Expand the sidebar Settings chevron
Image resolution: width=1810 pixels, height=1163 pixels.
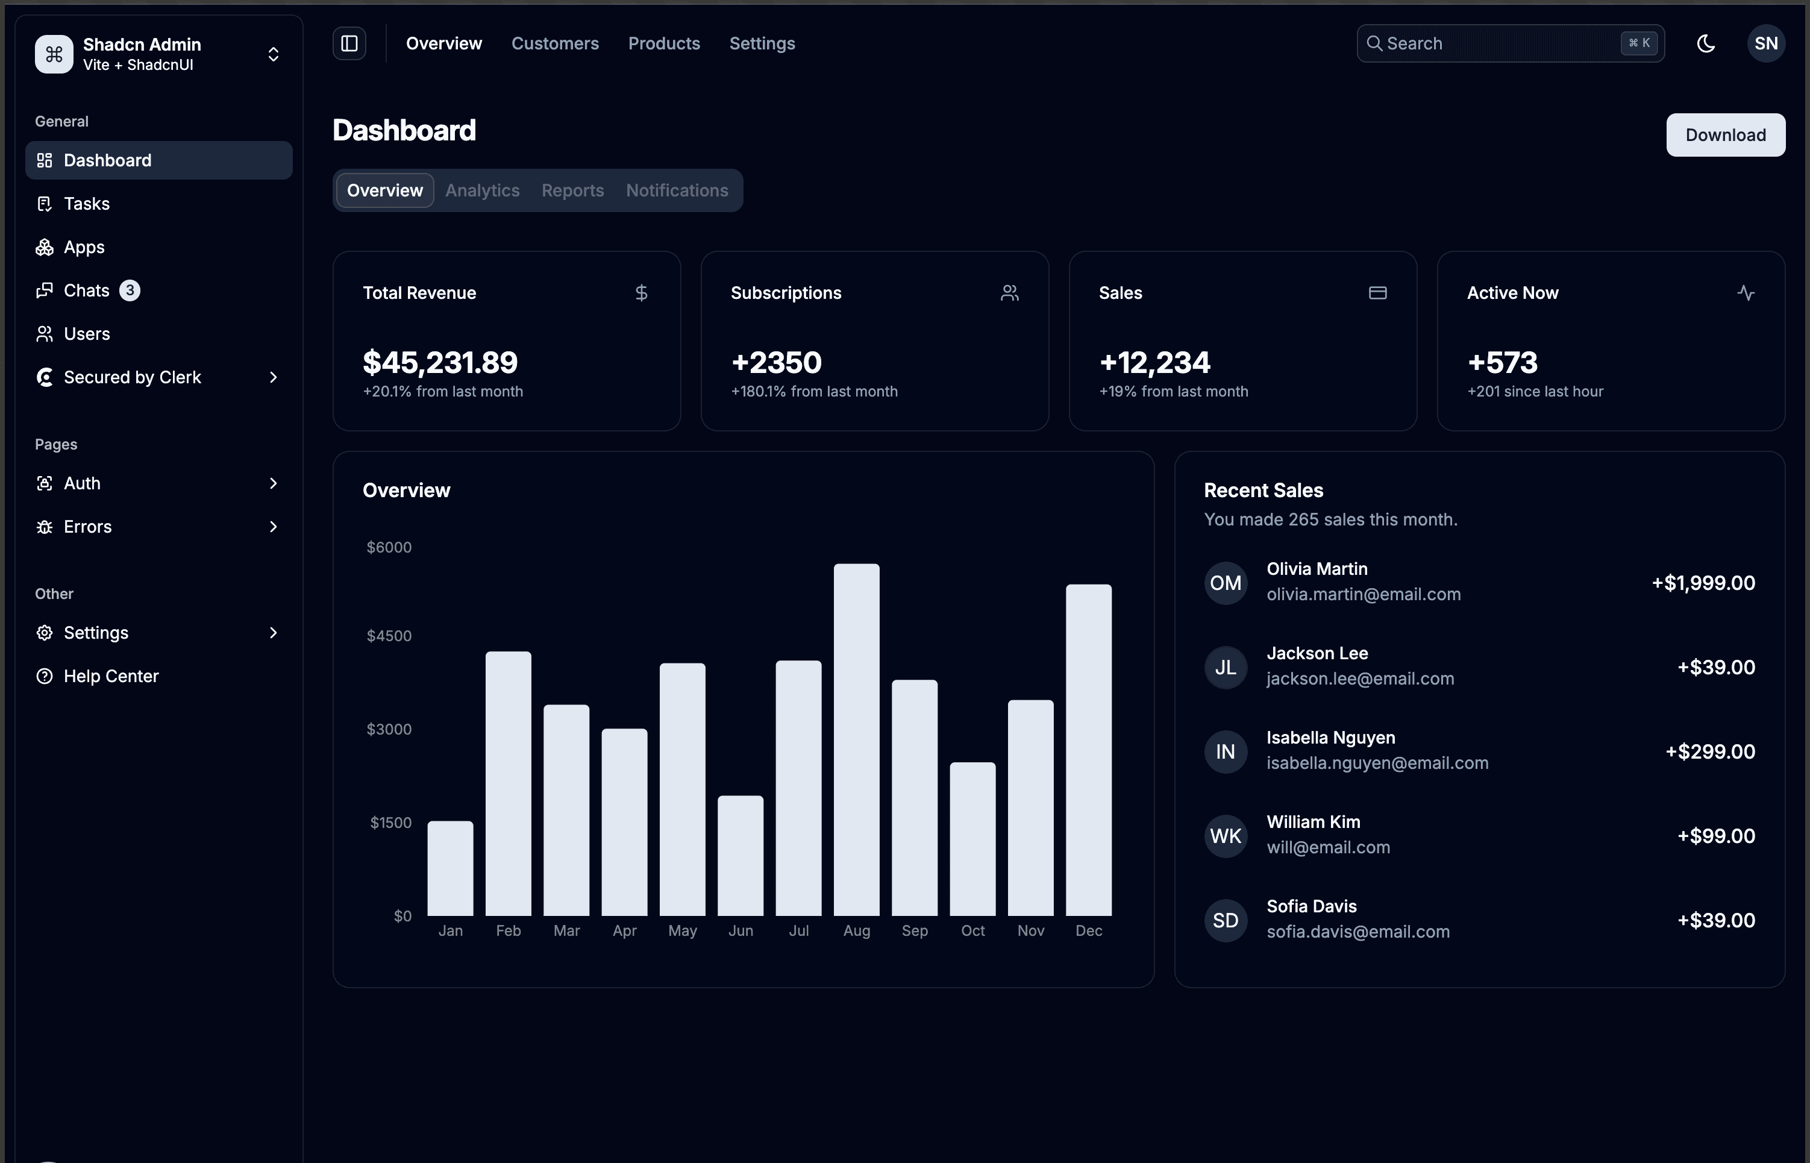(x=274, y=633)
